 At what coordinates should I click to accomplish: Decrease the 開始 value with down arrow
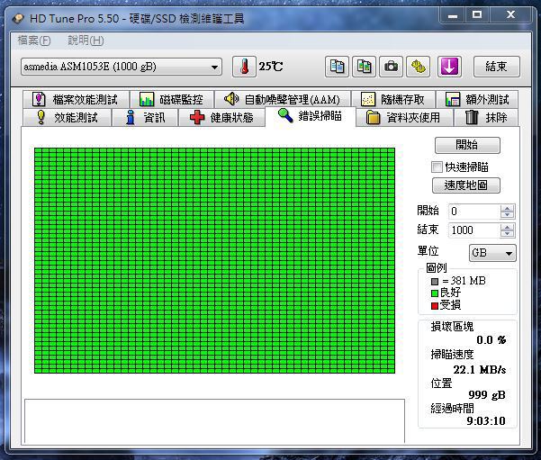pyautogui.click(x=507, y=214)
